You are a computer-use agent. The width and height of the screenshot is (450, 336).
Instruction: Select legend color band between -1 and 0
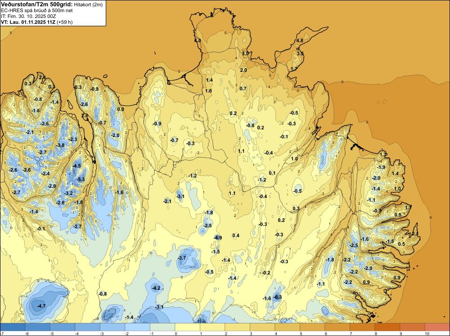click(162, 327)
